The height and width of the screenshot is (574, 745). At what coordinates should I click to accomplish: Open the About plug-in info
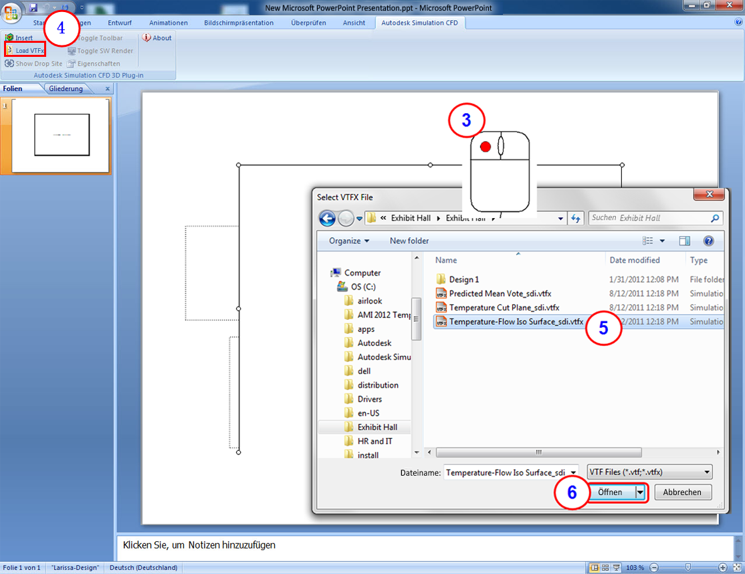pyautogui.click(x=156, y=37)
